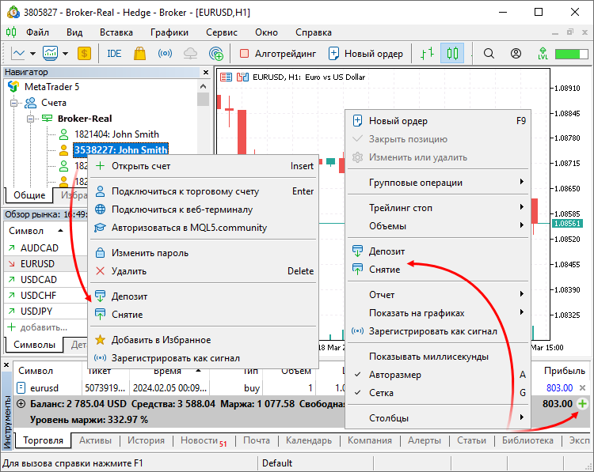Select account 1821404: John Smith
The height and width of the screenshot is (472, 594).
[116, 134]
